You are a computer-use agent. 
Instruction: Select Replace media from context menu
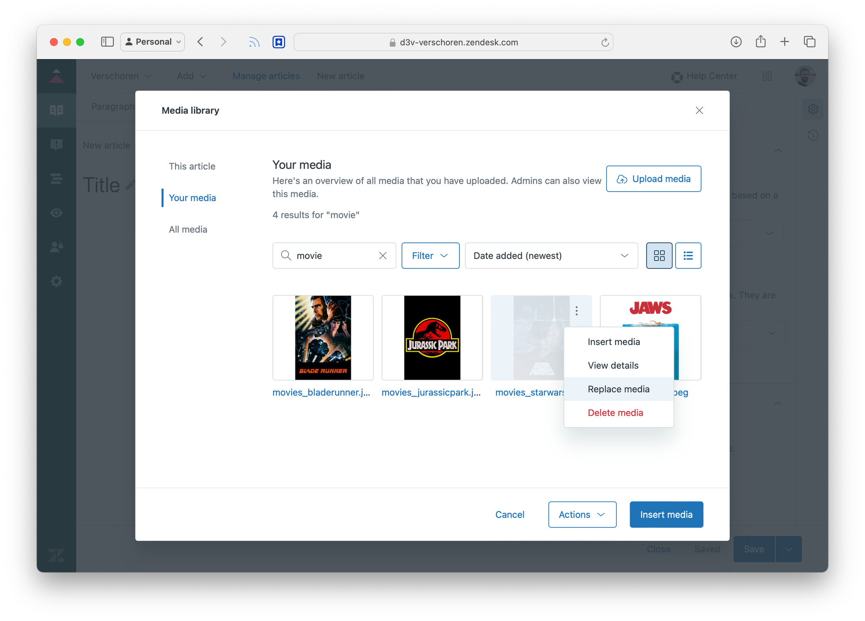coord(618,389)
